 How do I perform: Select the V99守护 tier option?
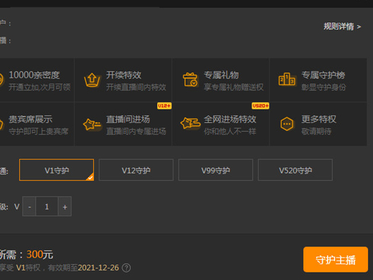[x=216, y=170]
